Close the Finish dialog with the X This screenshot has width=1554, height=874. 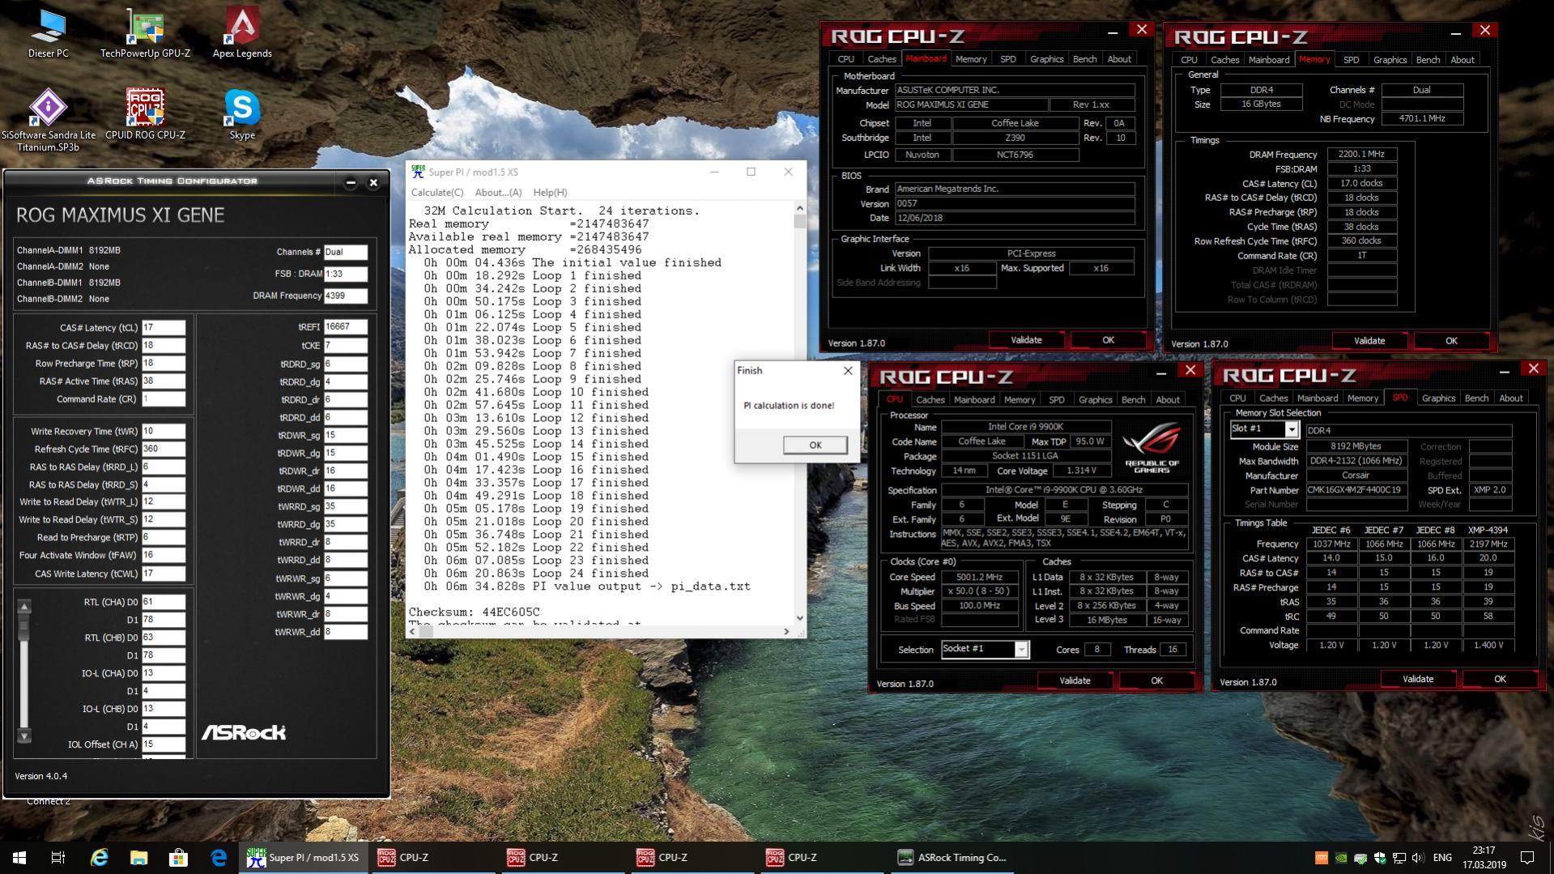[x=848, y=370]
